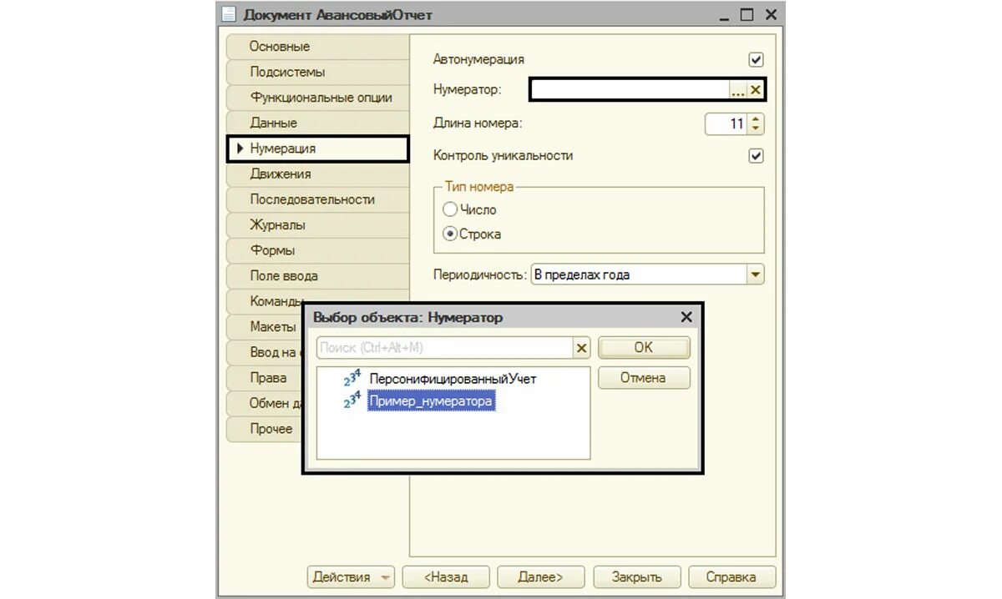
Task: Open the Журналы tab
Action: pyautogui.click(x=317, y=224)
